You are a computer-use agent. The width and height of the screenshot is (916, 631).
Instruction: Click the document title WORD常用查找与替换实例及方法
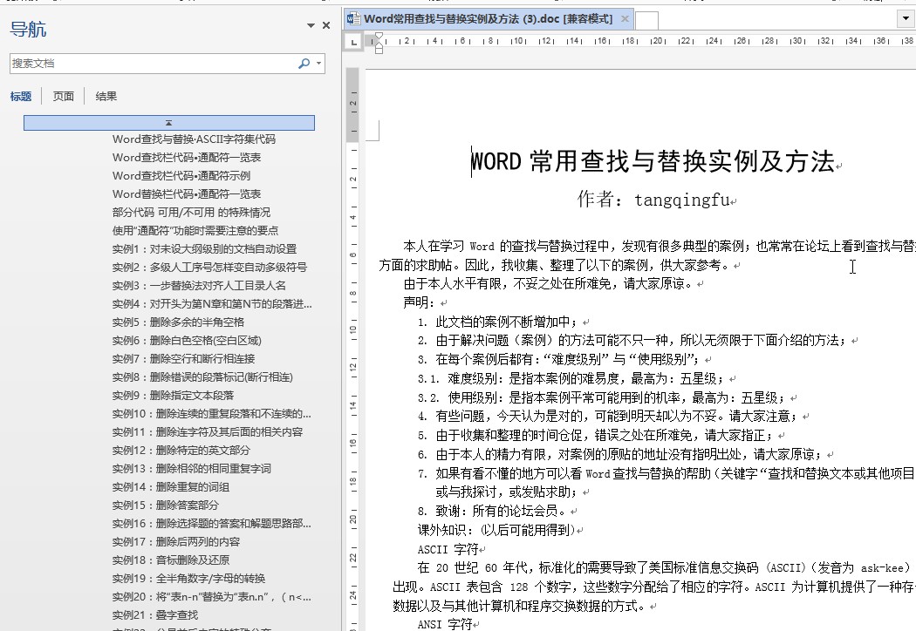coord(653,162)
